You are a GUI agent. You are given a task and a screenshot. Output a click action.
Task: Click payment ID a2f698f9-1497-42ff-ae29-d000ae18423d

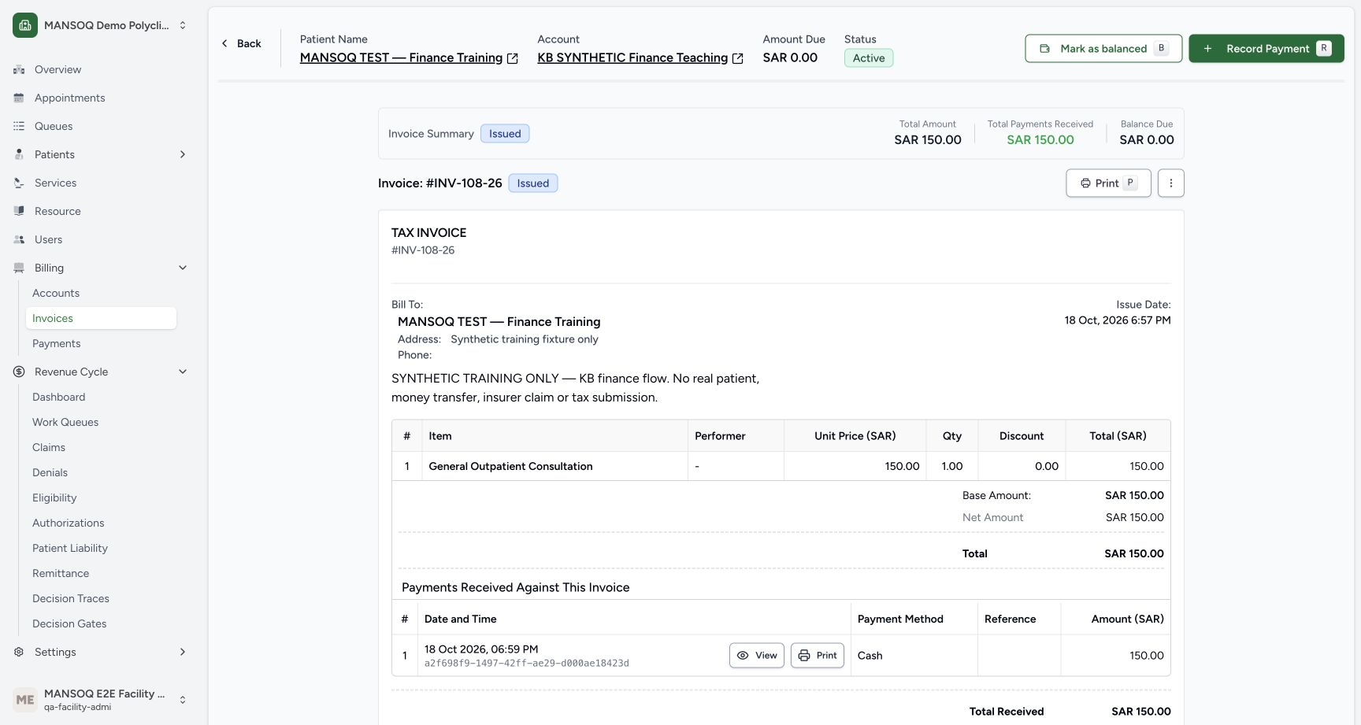pos(527,664)
